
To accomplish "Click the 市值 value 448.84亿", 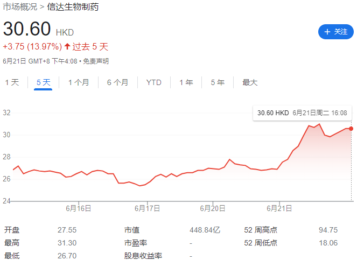I will (x=205, y=230).
